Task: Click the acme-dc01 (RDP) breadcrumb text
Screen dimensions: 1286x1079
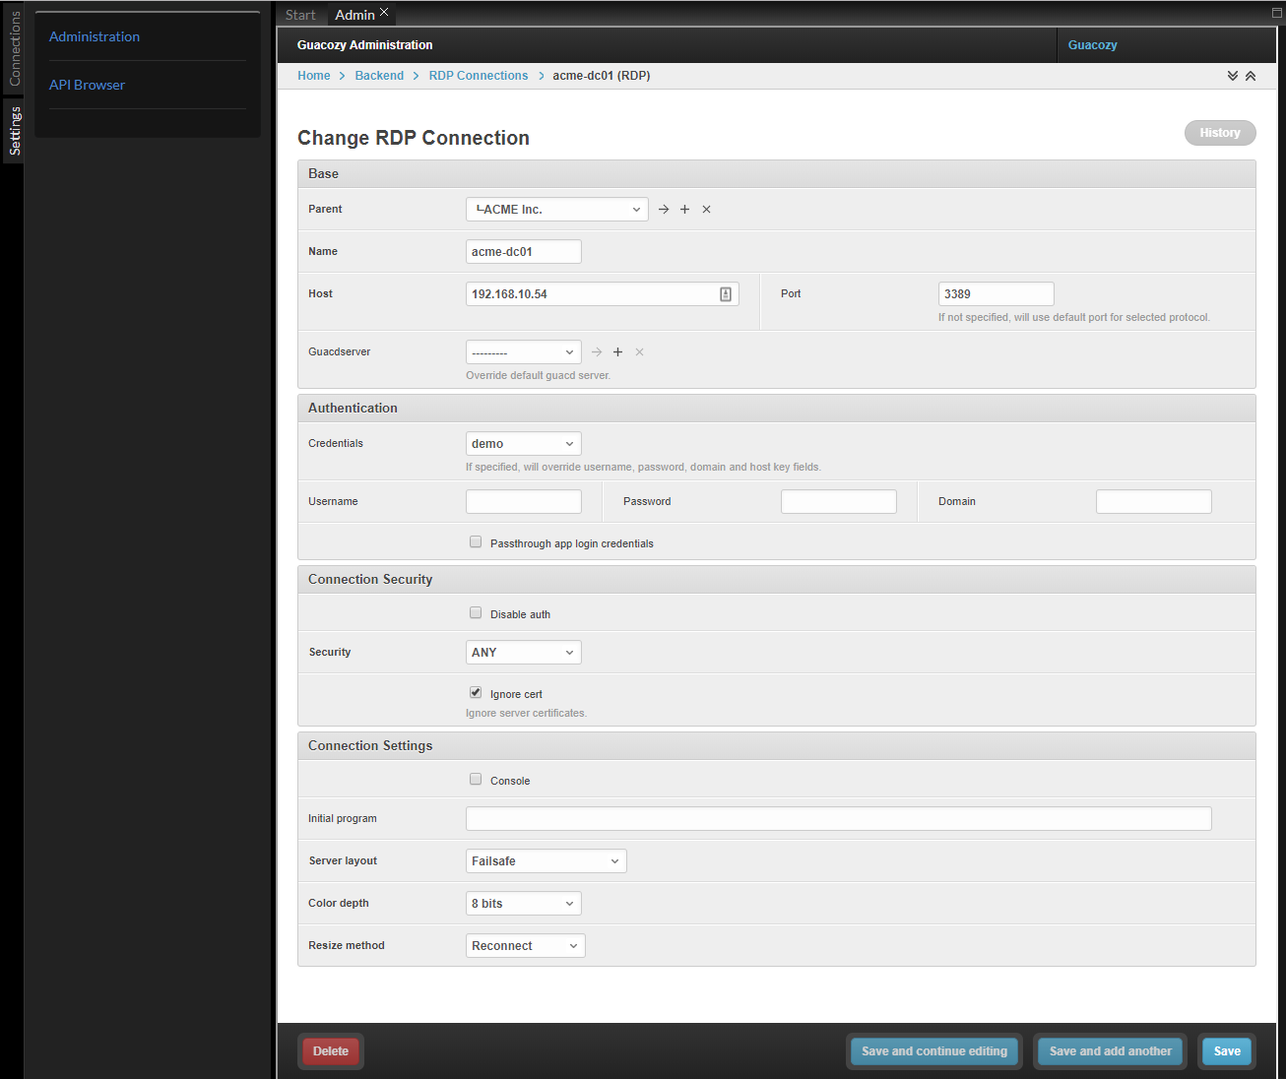Action: (602, 76)
